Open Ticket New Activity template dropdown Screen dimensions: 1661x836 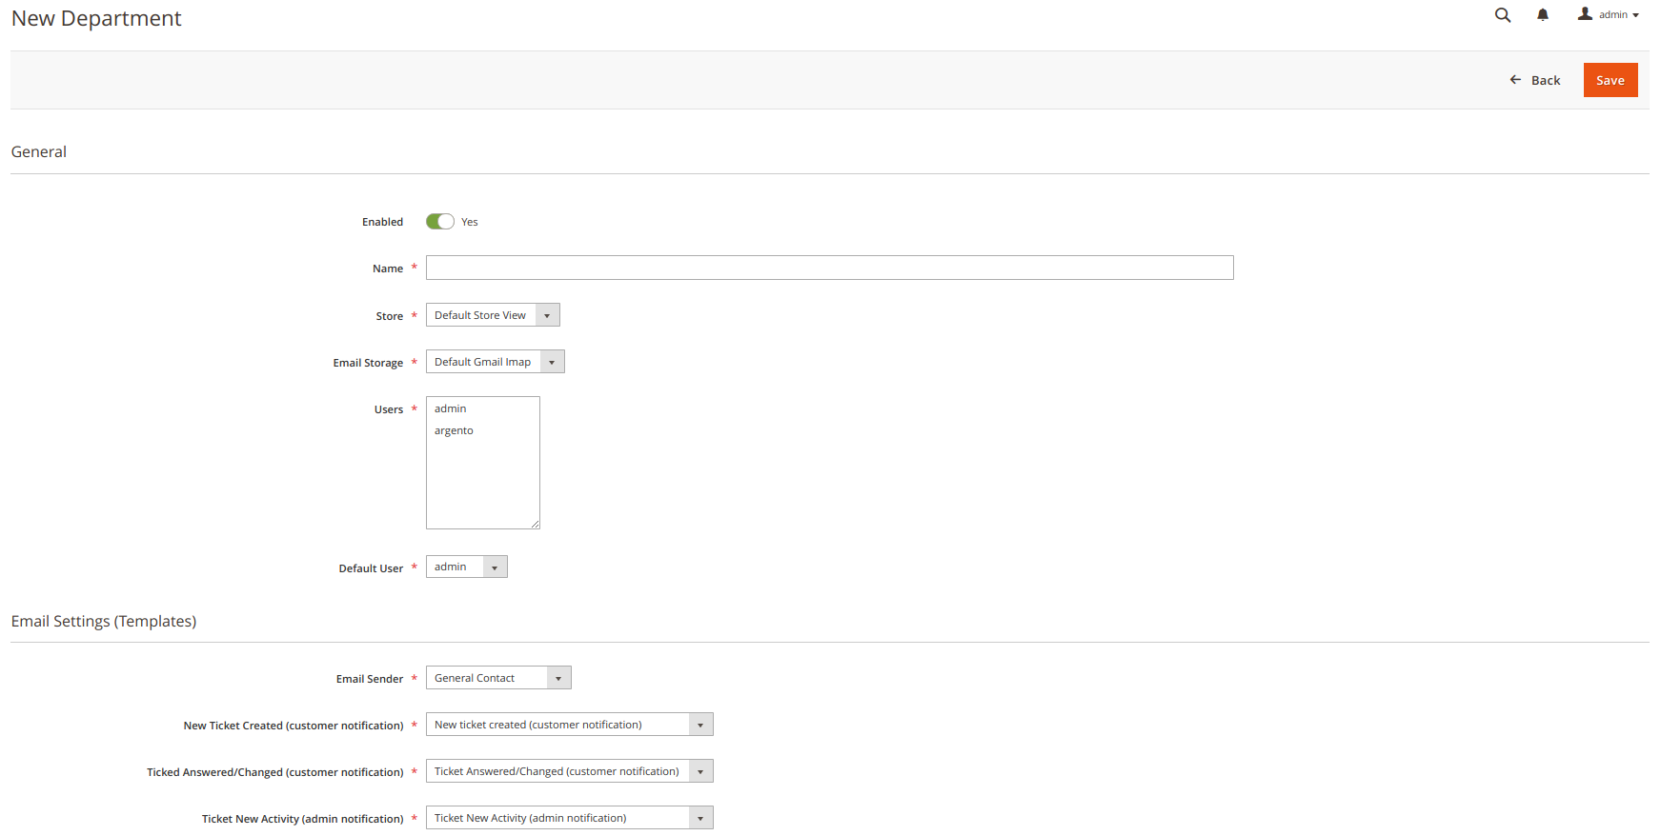569,818
